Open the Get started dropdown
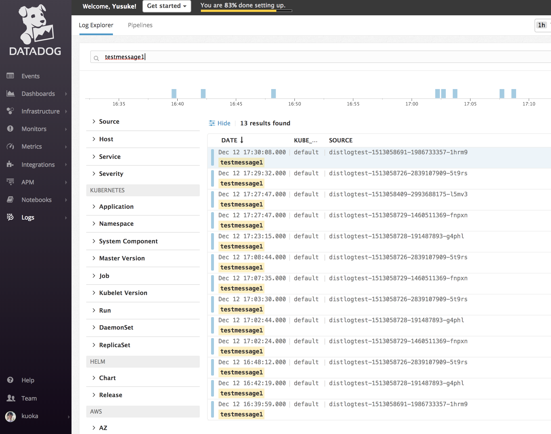 tap(167, 6)
